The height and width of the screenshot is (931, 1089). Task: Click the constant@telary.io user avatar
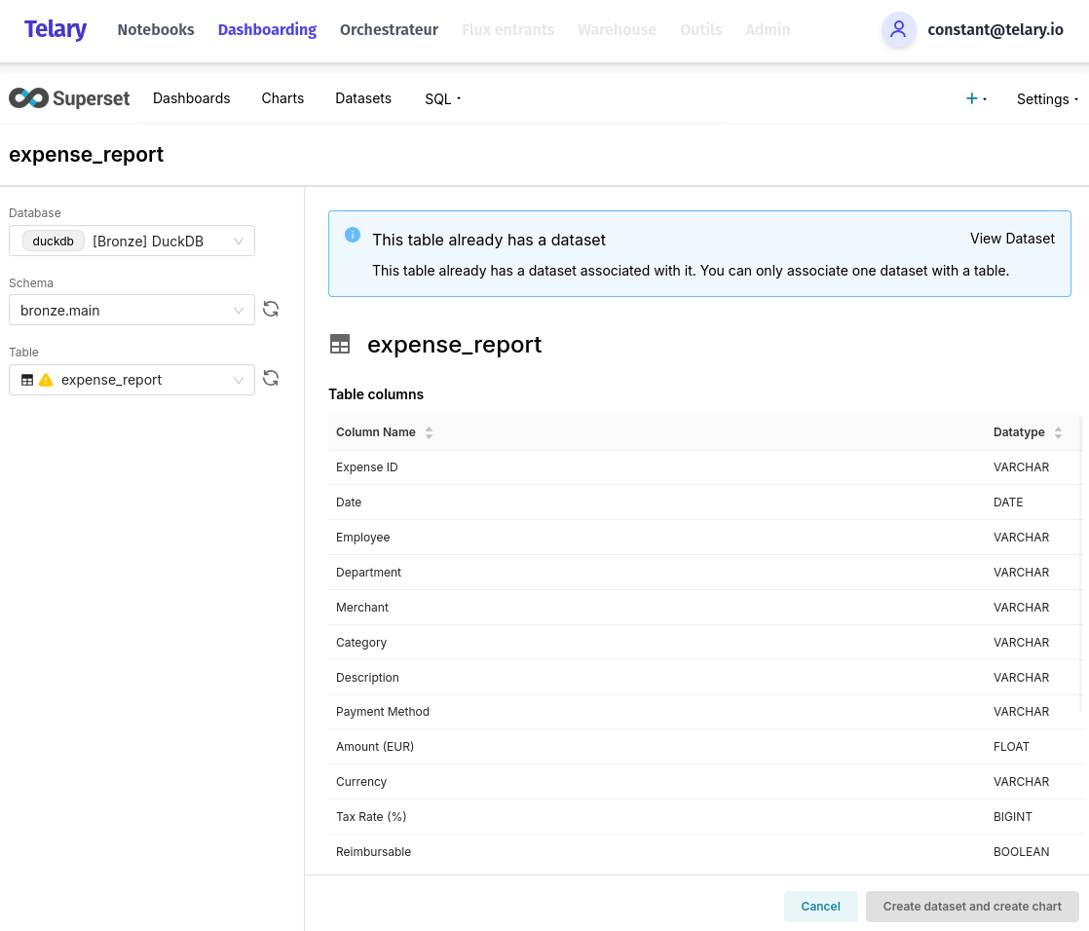coord(898,30)
